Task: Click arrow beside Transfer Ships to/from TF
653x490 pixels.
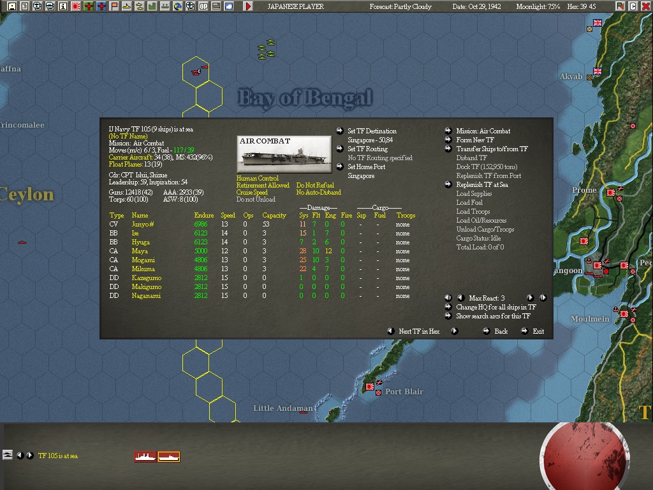Action: pos(448,149)
